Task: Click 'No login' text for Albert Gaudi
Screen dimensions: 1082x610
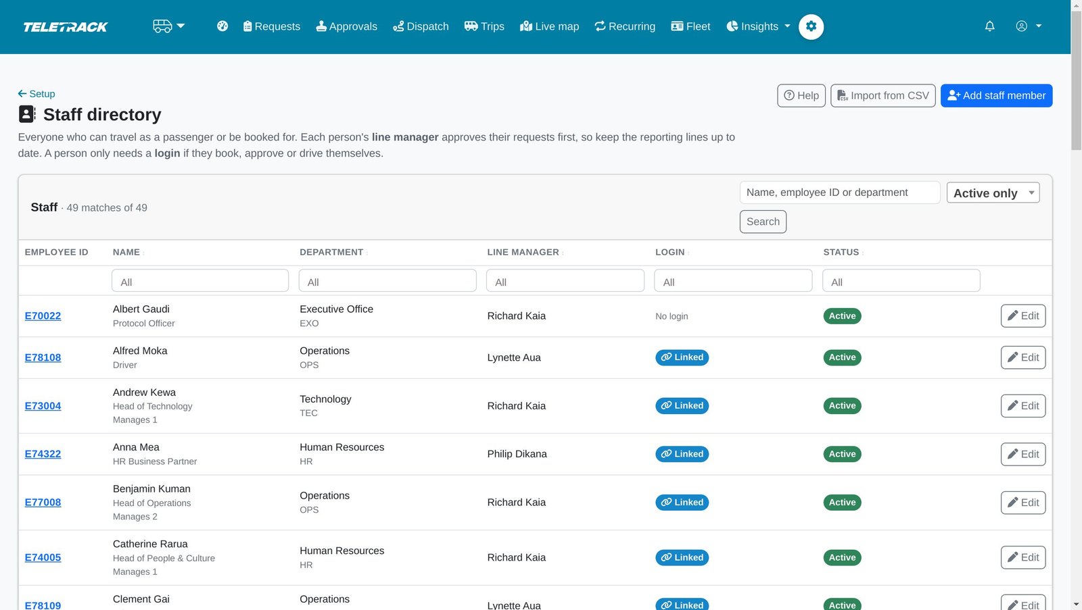Action: pos(672,316)
